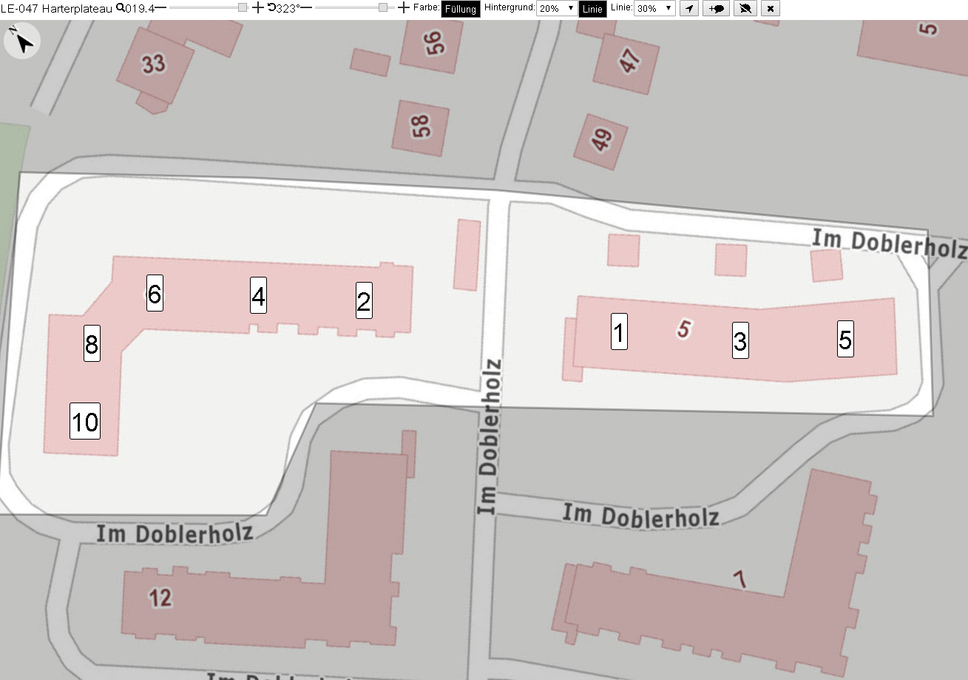
Task: Click the rotation angle slider handle
Action: [x=383, y=7]
